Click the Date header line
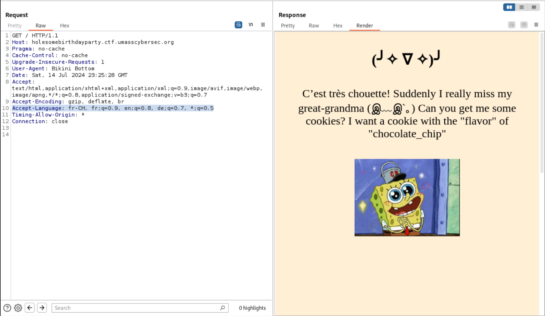The width and height of the screenshot is (545, 316). pos(70,75)
